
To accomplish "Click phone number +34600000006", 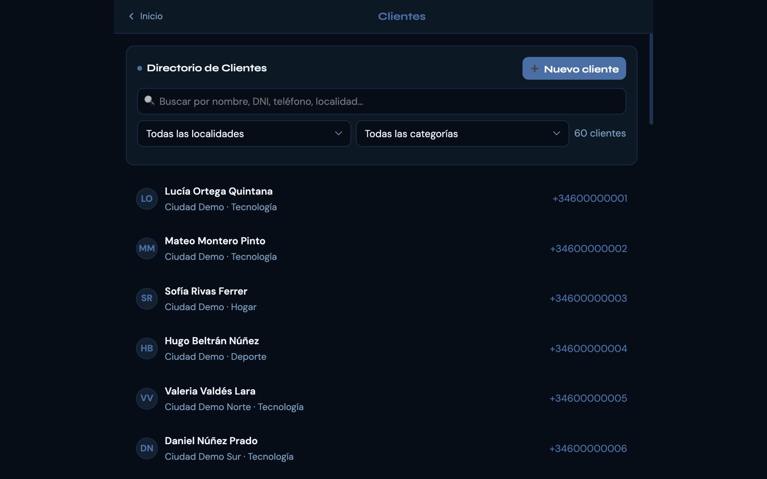I will [x=588, y=448].
